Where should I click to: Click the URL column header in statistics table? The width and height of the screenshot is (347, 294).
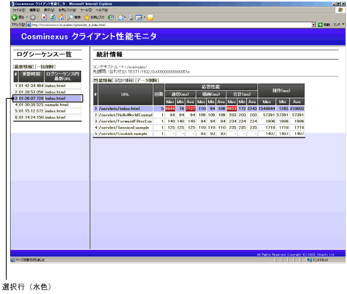click(x=125, y=94)
